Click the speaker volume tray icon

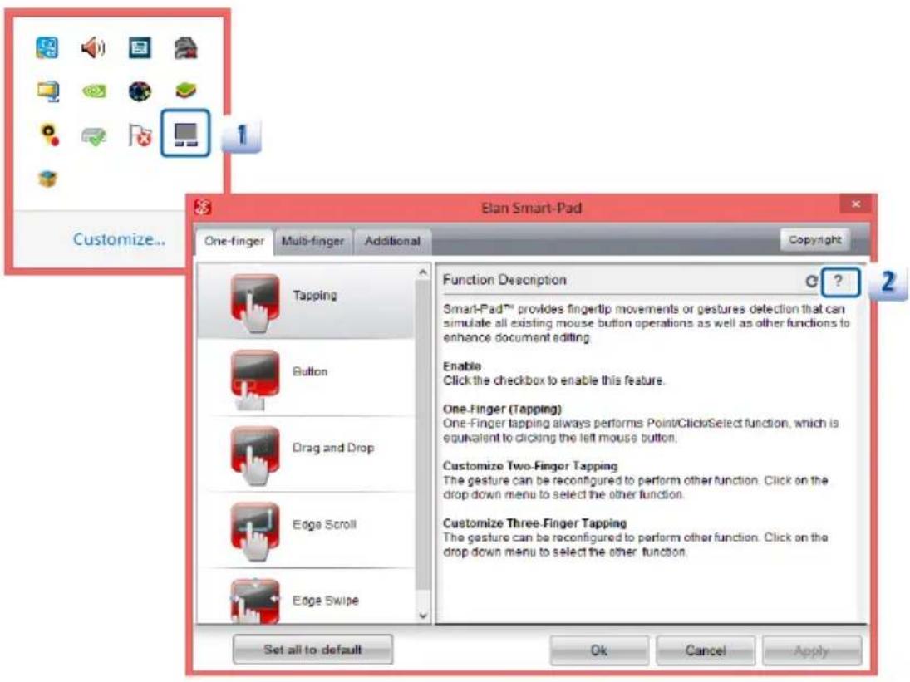pos(93,47)
